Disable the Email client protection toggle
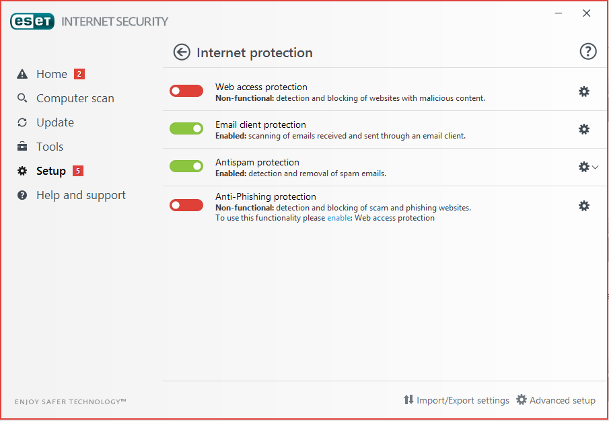The width and height of the screenshot is (609, 421). (186, 128)
